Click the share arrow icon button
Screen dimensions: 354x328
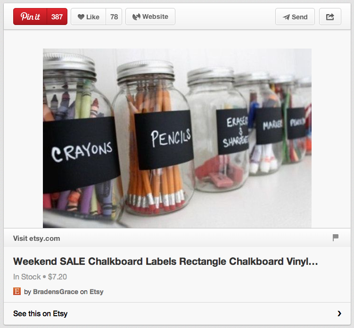[330, 16]
